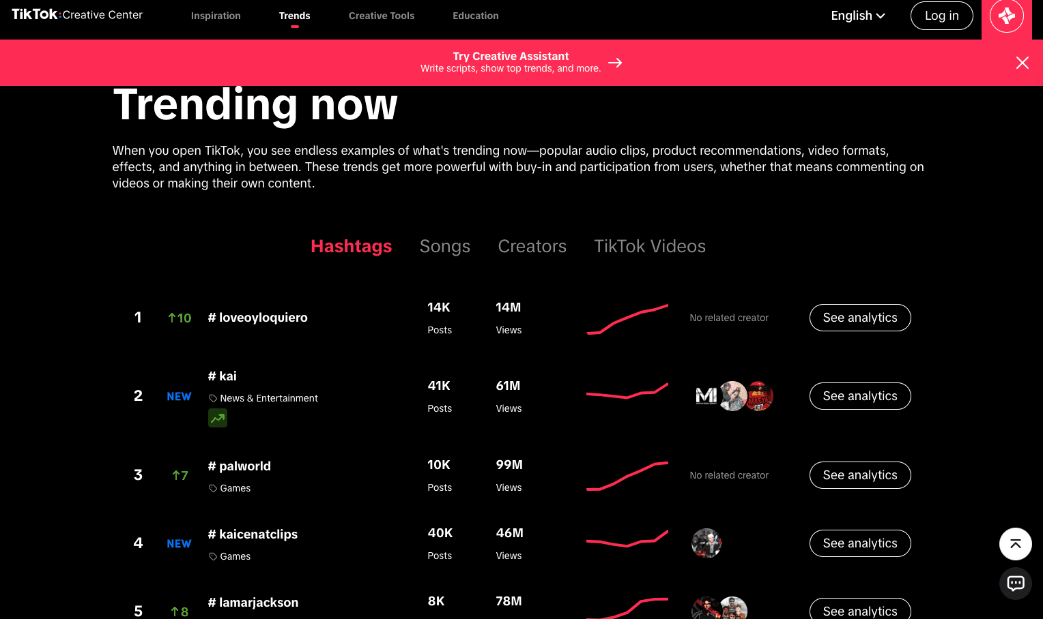This screenshot has width=1043, height=619.
Task: Click the TikTok Creative Center logo
Action: pyautogui.click(x=77, y=15)
